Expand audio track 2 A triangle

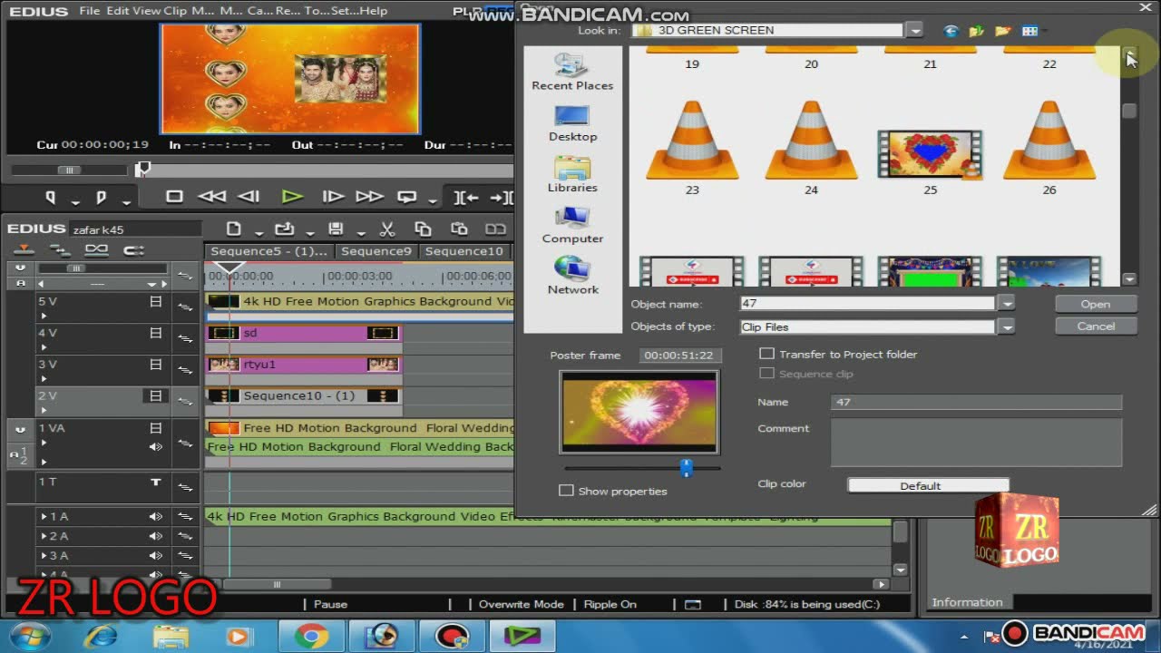coord(44,536)
